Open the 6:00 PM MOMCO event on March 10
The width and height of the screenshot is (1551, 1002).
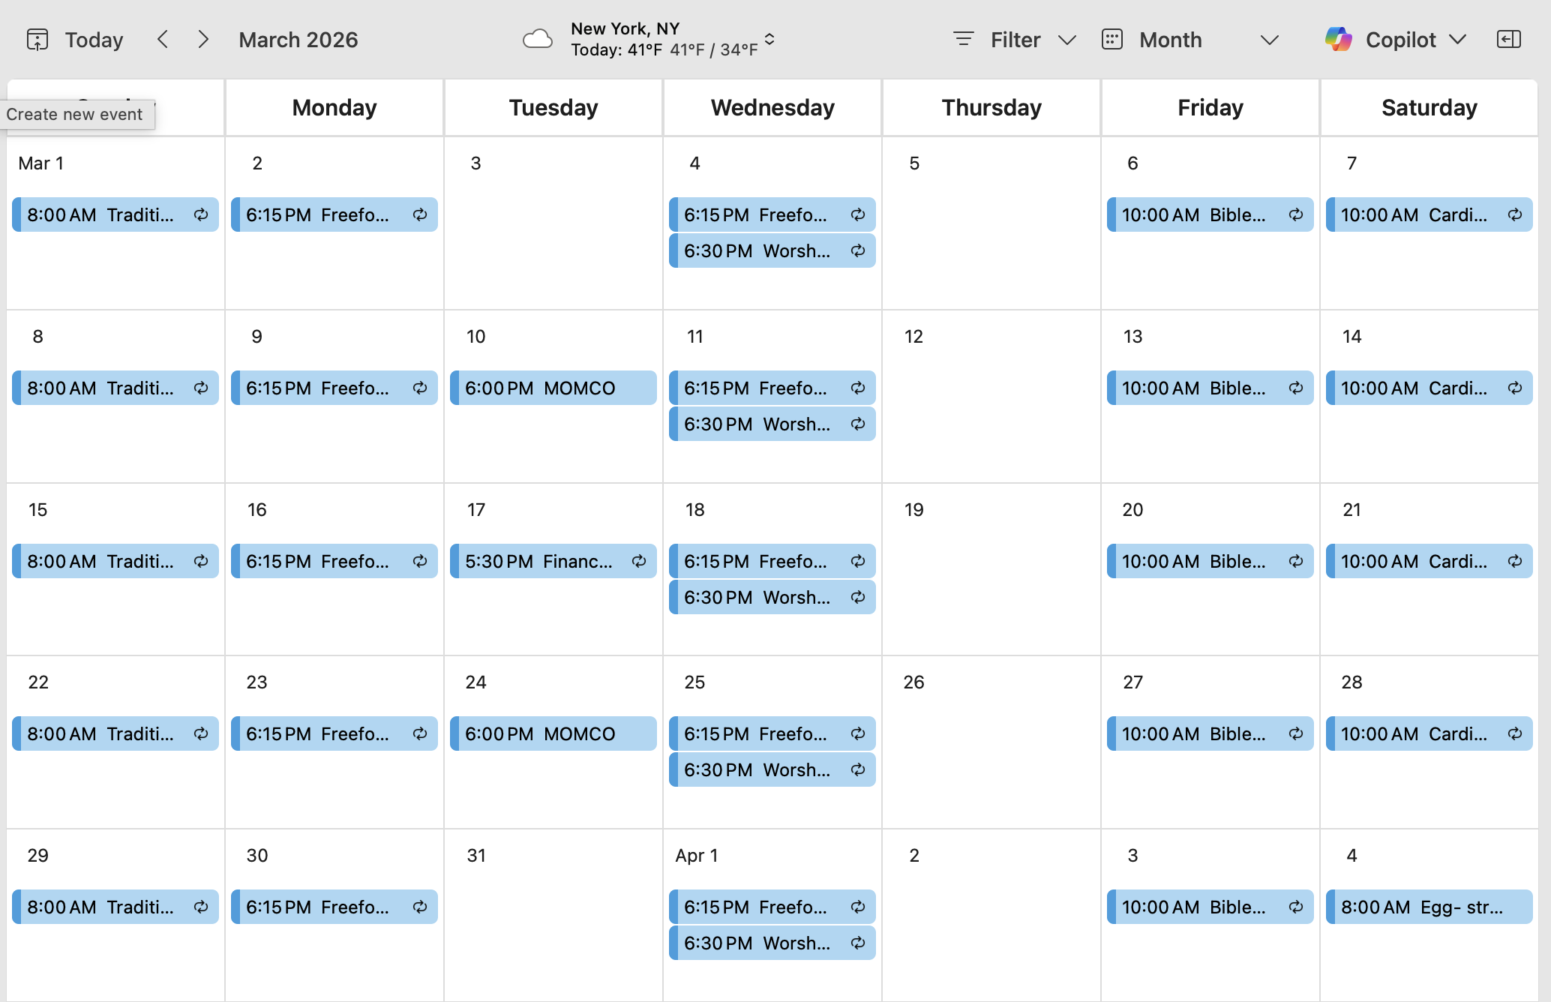[x=553, y=388]
